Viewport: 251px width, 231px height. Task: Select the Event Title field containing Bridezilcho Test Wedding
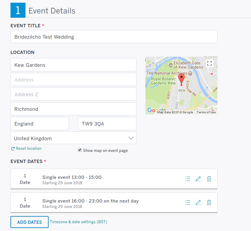click(x=114, y=37)
